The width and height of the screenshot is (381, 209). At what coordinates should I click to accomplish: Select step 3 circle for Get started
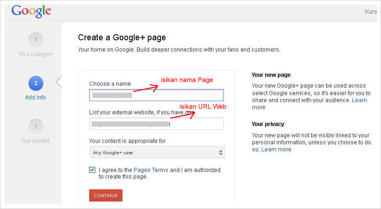tap(36, 127)
